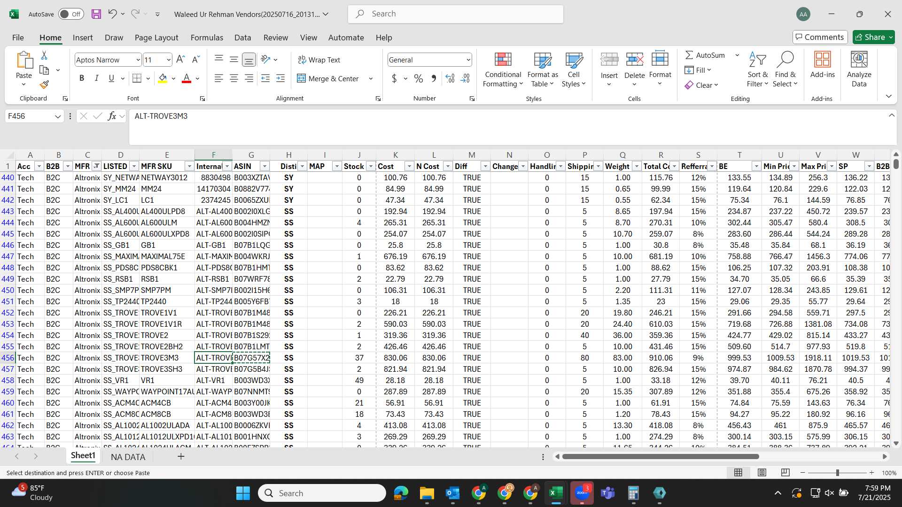The width and height of the screenshot is (902, 507).
Task: Click AutoSum button
Action: click(x=705, y=55)
